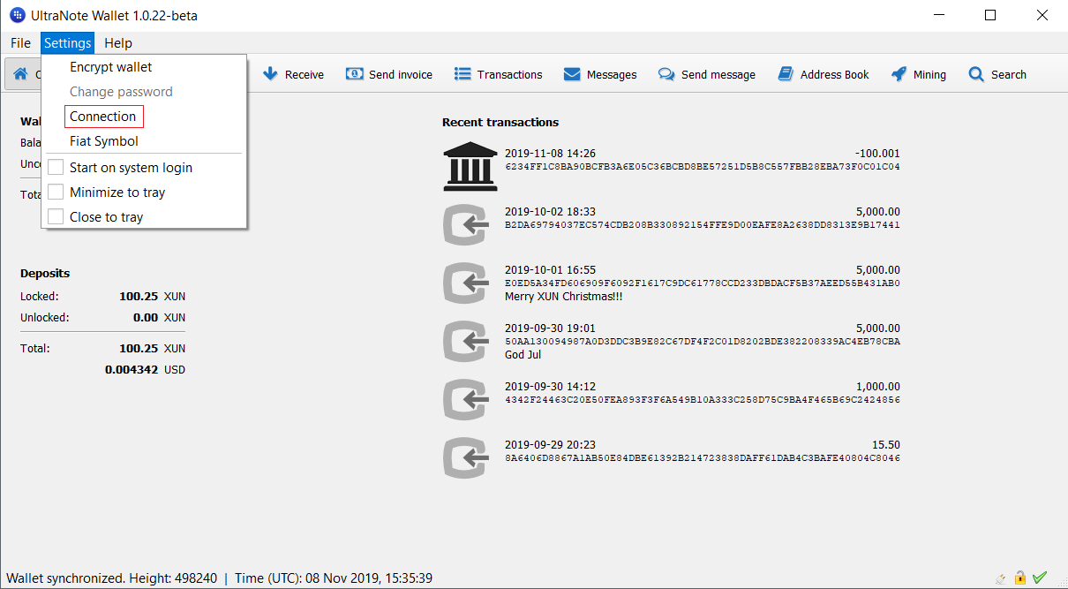This screenshot has width=1068, height=589.
Task: Click the Deposits section heading
Action: (x=45, y=274)
